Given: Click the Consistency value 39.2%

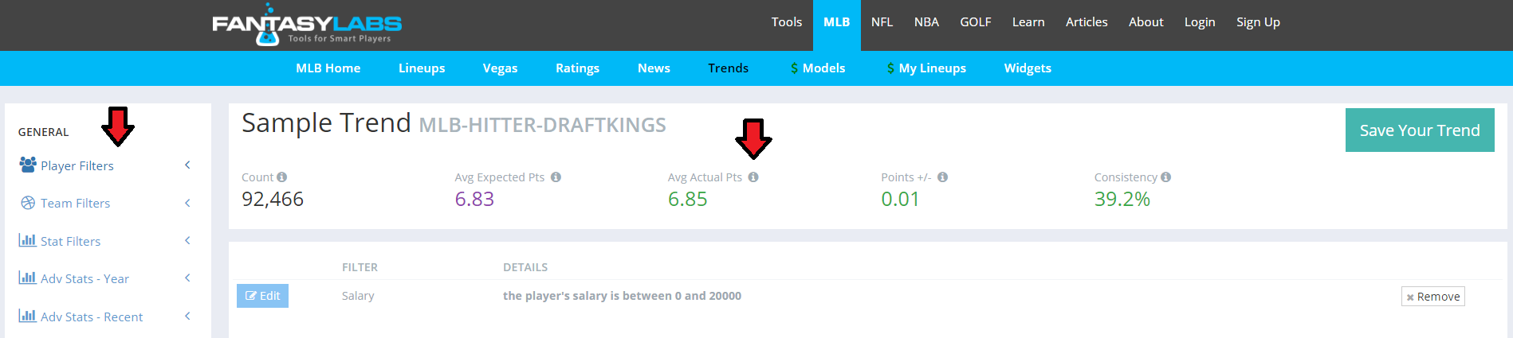Looking at the screenshot, I should 1122,199.
